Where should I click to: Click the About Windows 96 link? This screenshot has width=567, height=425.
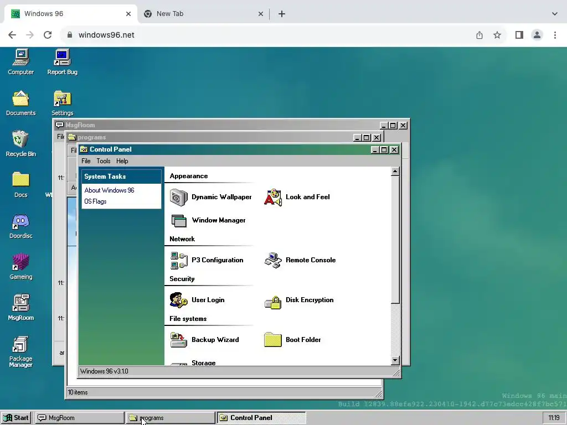tap(109, 190)
